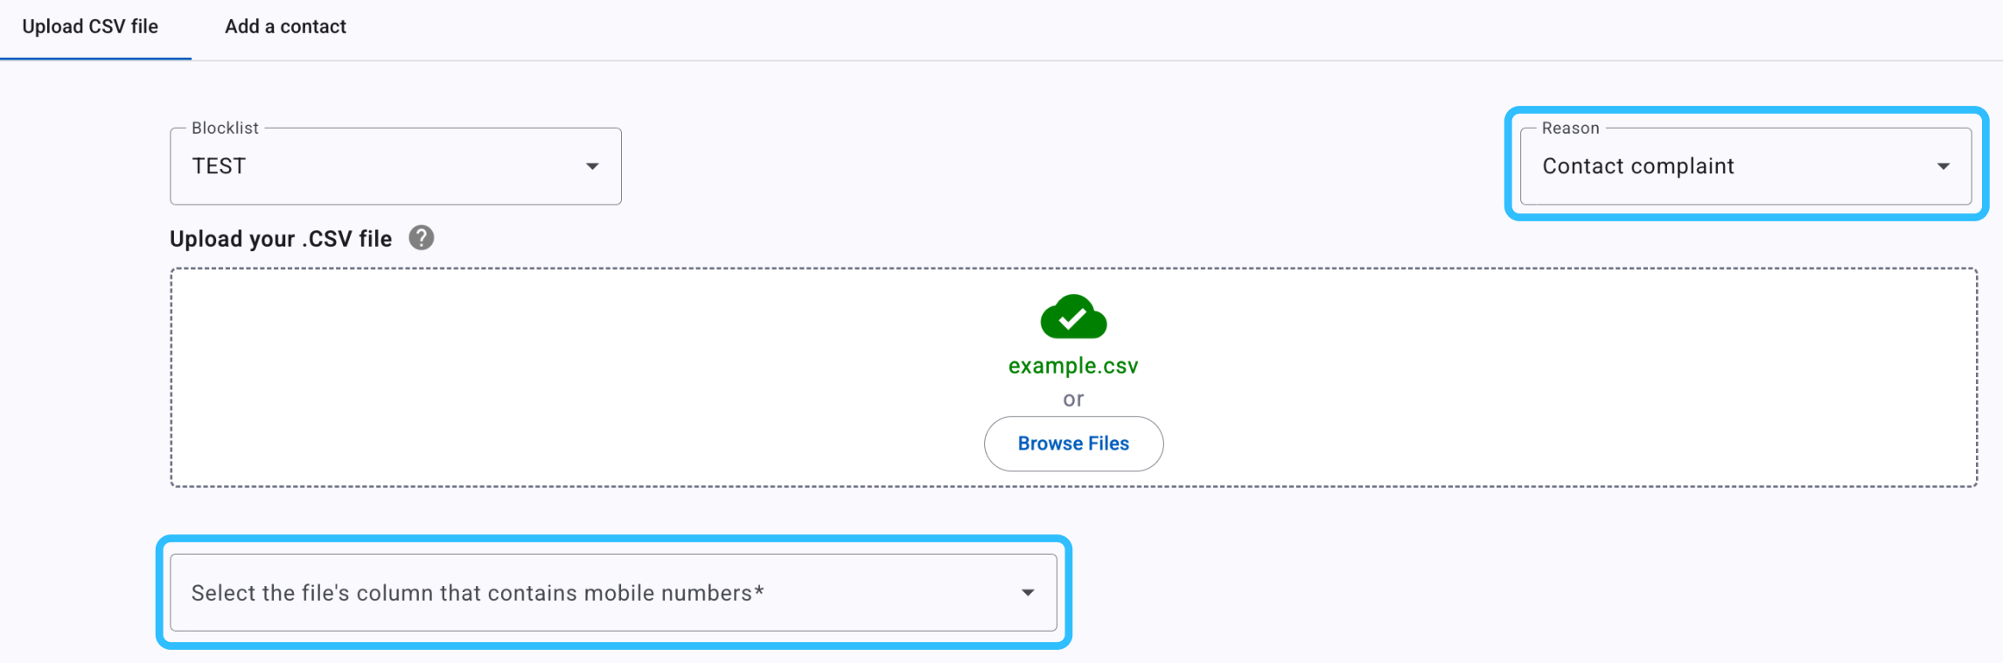Click the dashed CSV upload drop zone
The image size is (2003, 663).
click(x=1073, y=378)
